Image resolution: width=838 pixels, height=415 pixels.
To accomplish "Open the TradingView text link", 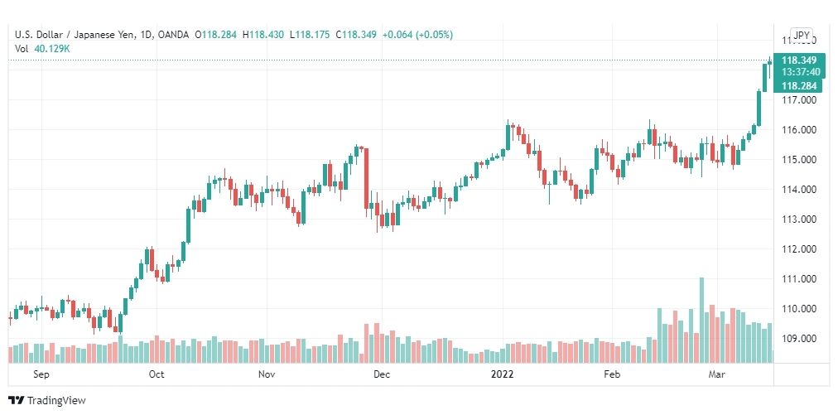I will pos(56,400).
